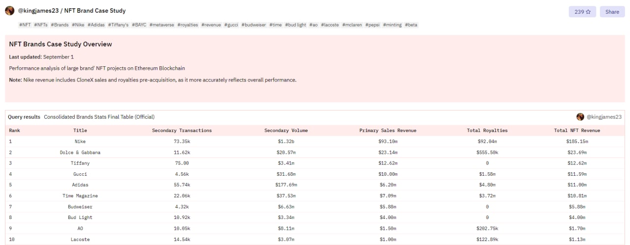Click the Tiffany title cell
The width and height of the screenshot is (630, 245).
80,163
